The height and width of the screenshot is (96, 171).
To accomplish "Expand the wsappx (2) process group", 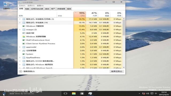I will click(20, 30).
